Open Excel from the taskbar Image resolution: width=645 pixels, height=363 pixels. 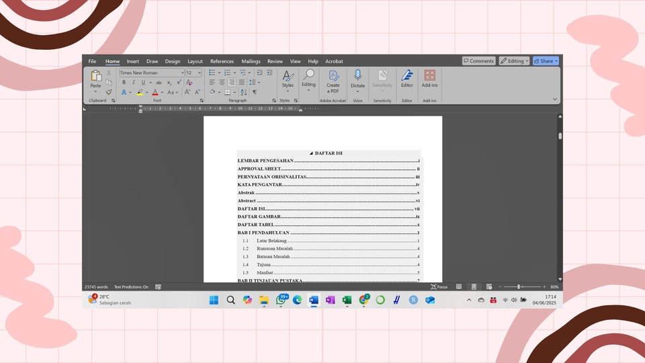coord(347,300)
